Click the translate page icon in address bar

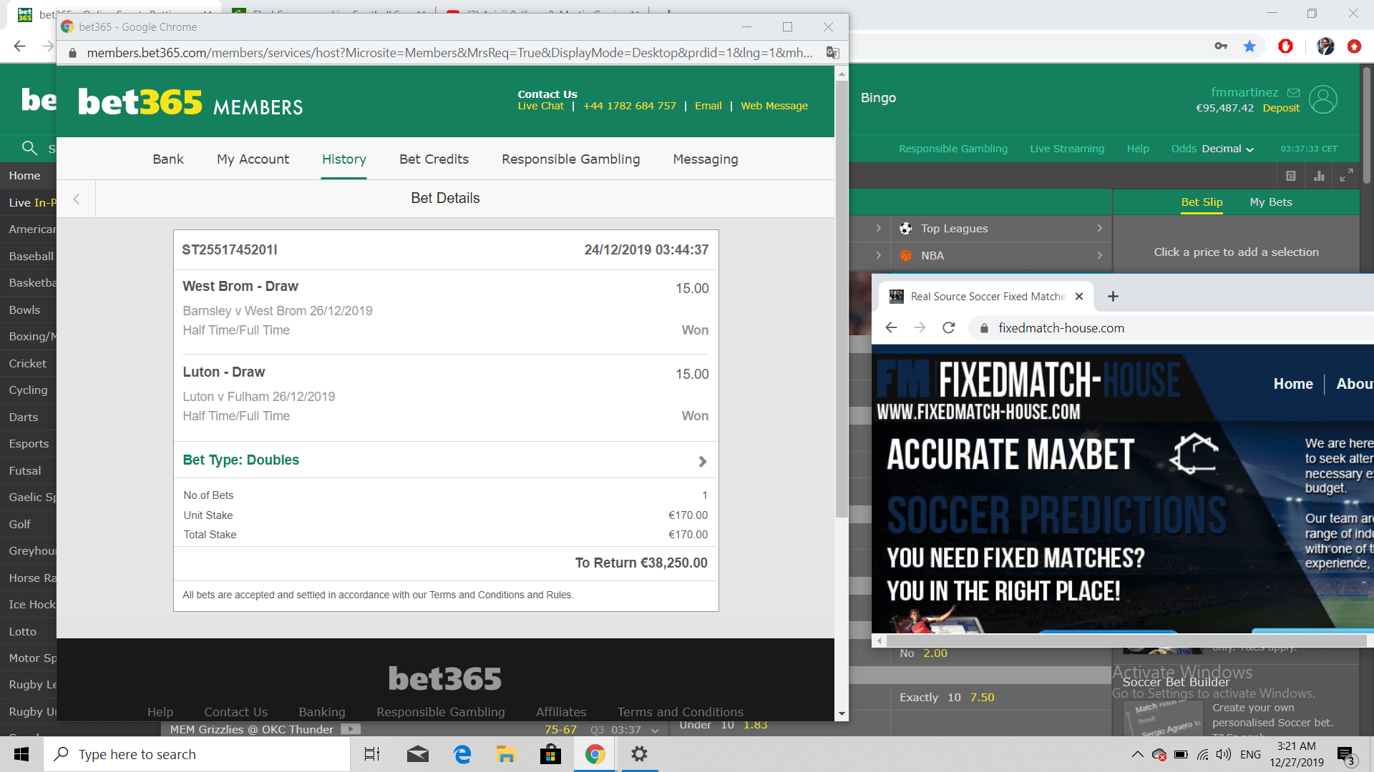pyautogui.click(x=832, y=53)
